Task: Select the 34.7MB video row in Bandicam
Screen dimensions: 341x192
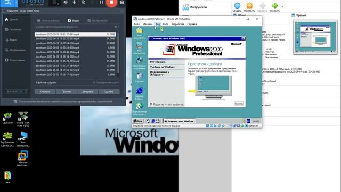Action: 75,39
